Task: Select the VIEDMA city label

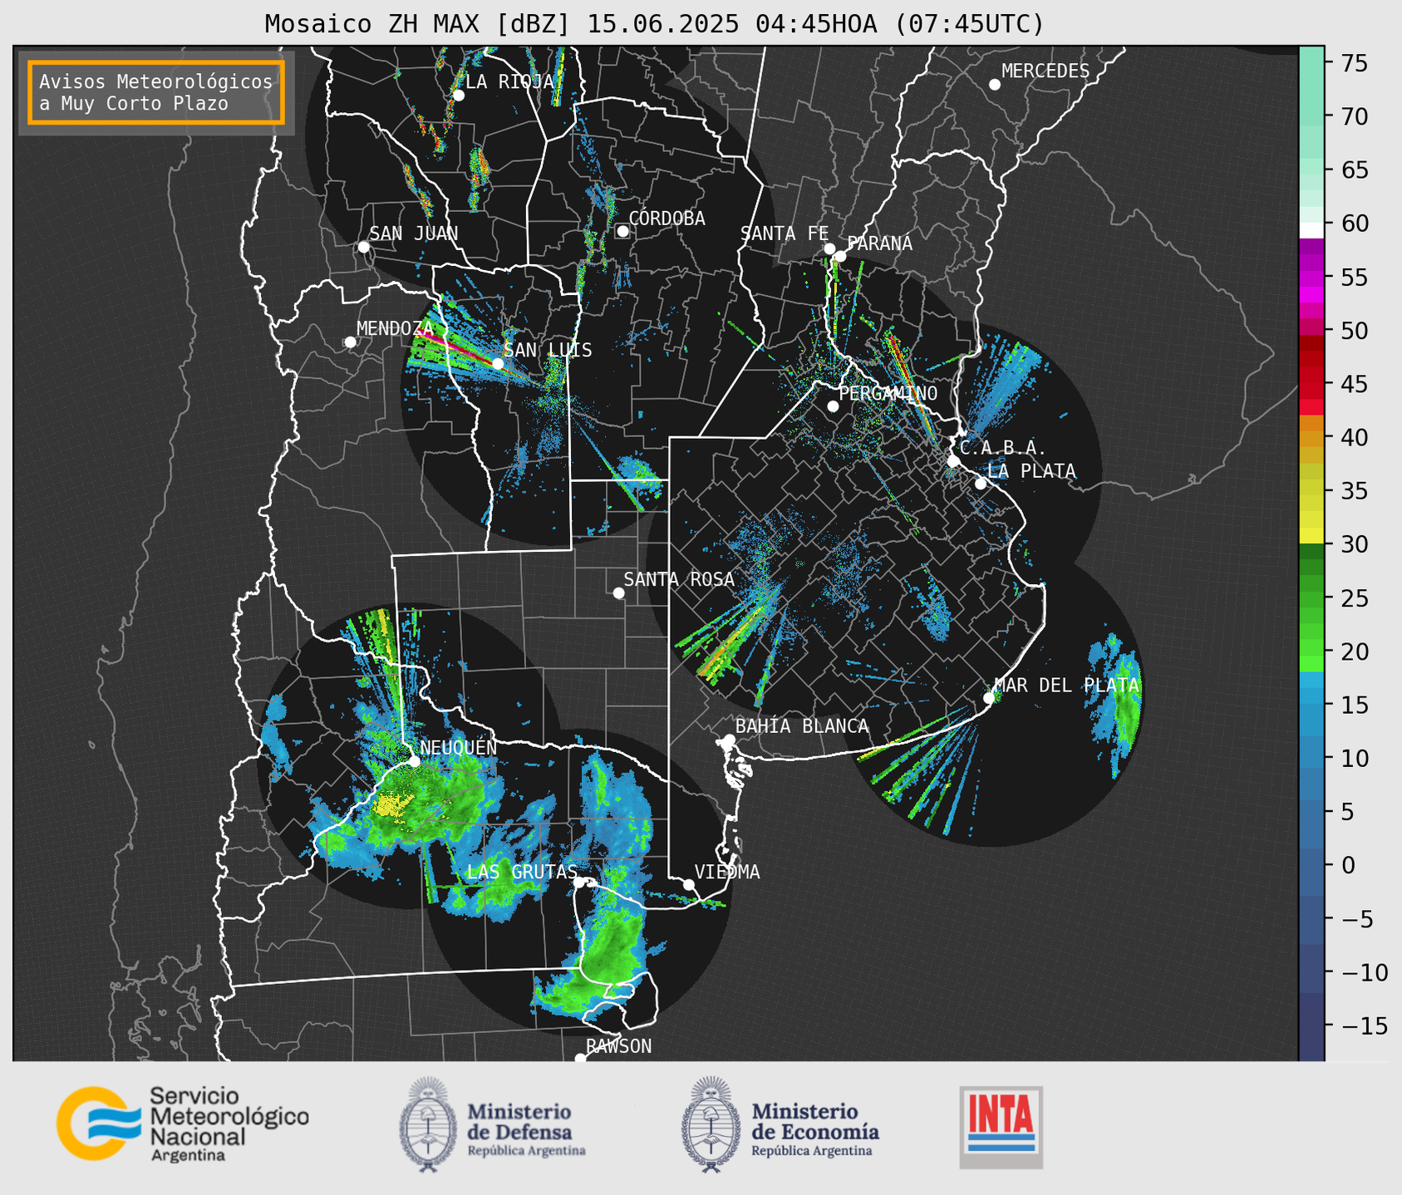Action: (727, 872)
